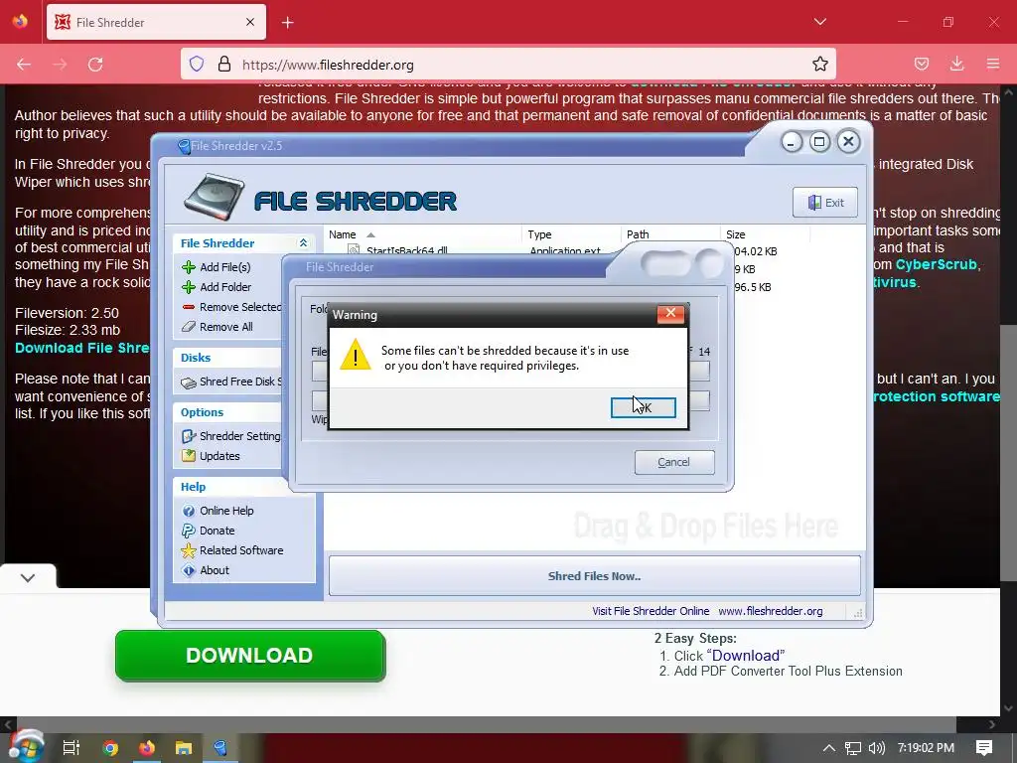
Task: Click the Donate PayPal icon
Action: [188, 531]
